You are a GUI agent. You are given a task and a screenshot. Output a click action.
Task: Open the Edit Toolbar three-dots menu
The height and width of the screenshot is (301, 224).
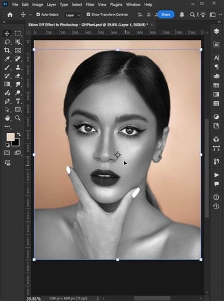[x=7, y=126]
